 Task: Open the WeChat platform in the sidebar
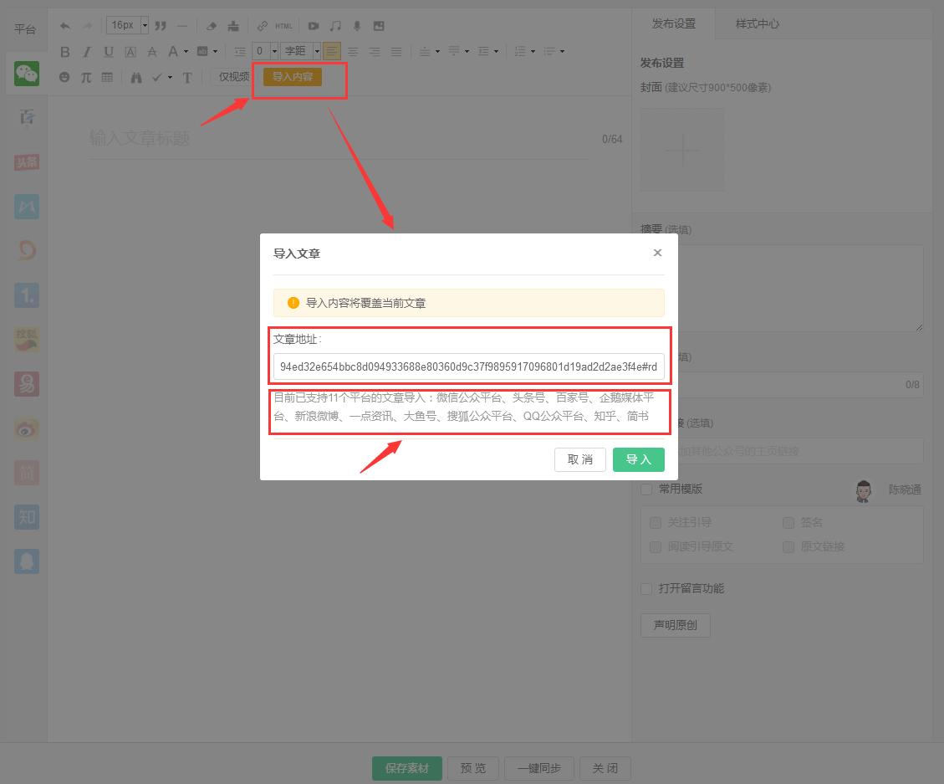point(26,74)
